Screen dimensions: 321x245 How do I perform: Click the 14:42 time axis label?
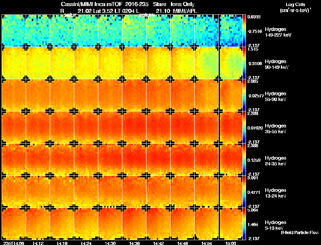[158, 243]
